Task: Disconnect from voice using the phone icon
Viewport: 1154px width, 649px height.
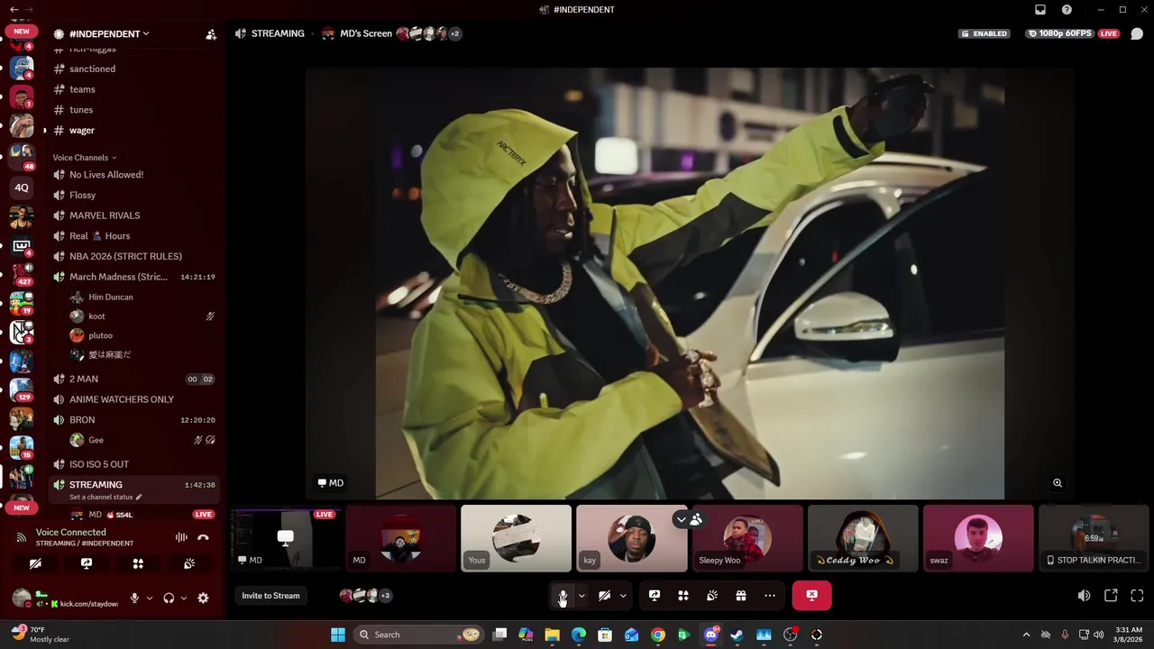Action: pyautogui.click(x=204, y=537)
